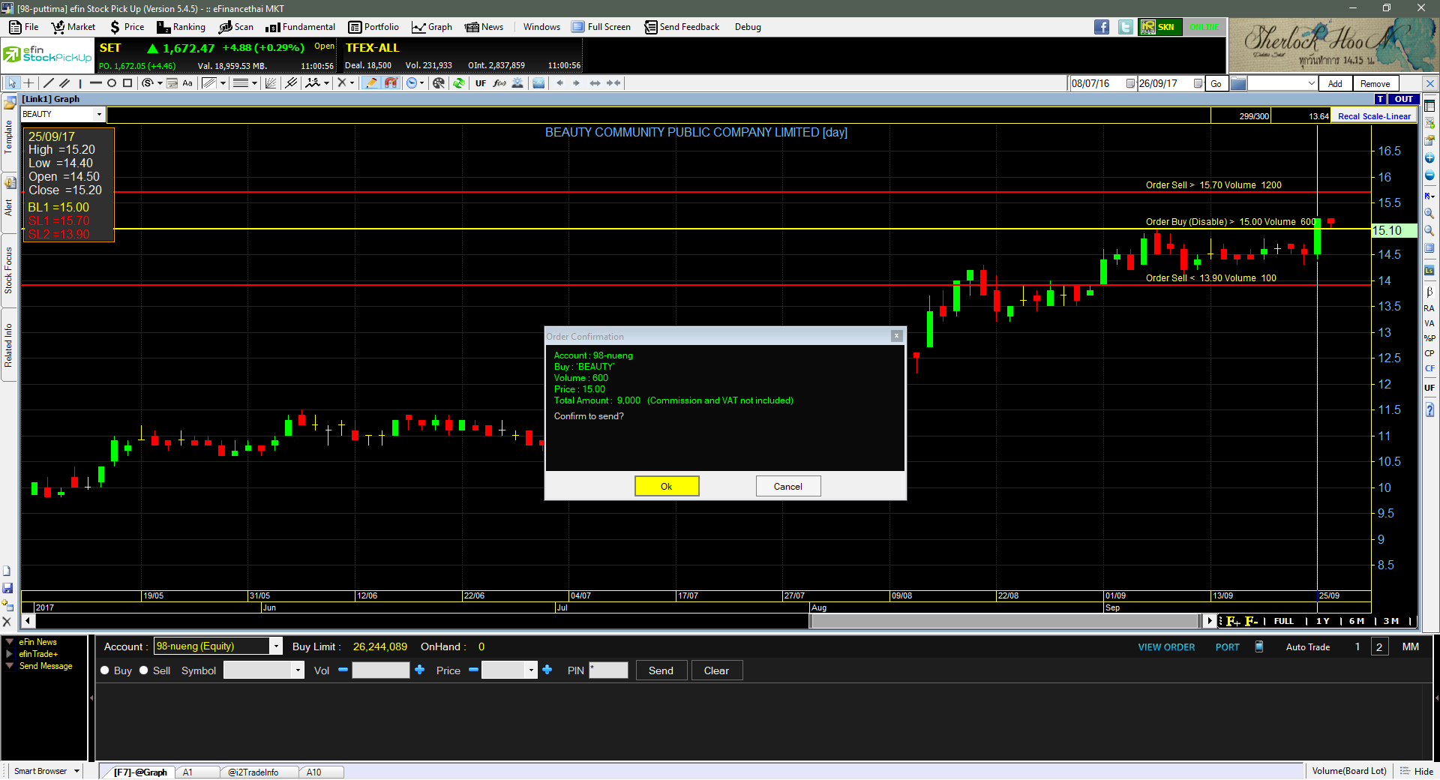Click the PIN input field
Viewport: 1440px width, 780px height.
[x=608, y=670]
